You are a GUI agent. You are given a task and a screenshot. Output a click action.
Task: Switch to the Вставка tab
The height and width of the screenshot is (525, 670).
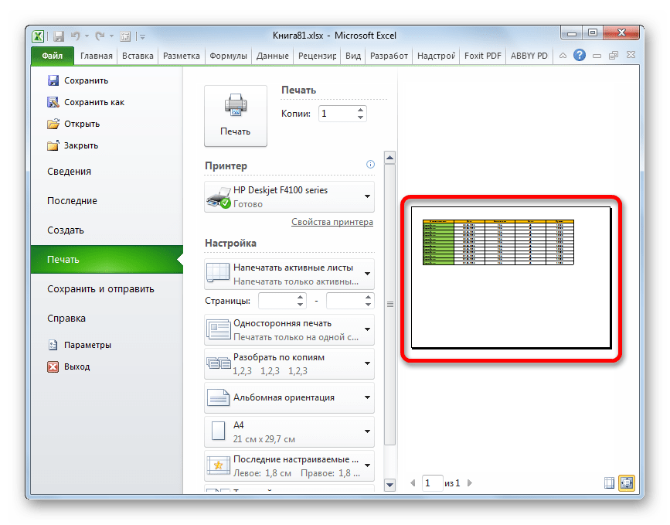[x=138, y=56]
